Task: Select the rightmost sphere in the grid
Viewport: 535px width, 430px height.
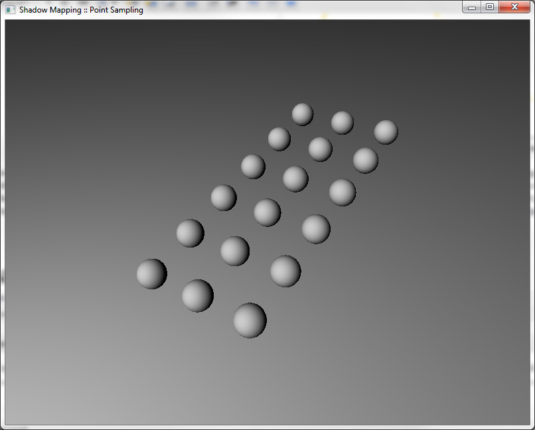Action: coord(386,132)
